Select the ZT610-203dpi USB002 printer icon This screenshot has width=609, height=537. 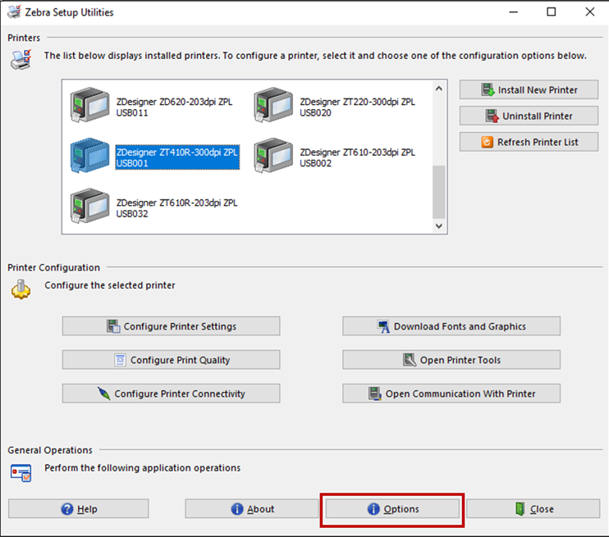click(x=273, y=155)
